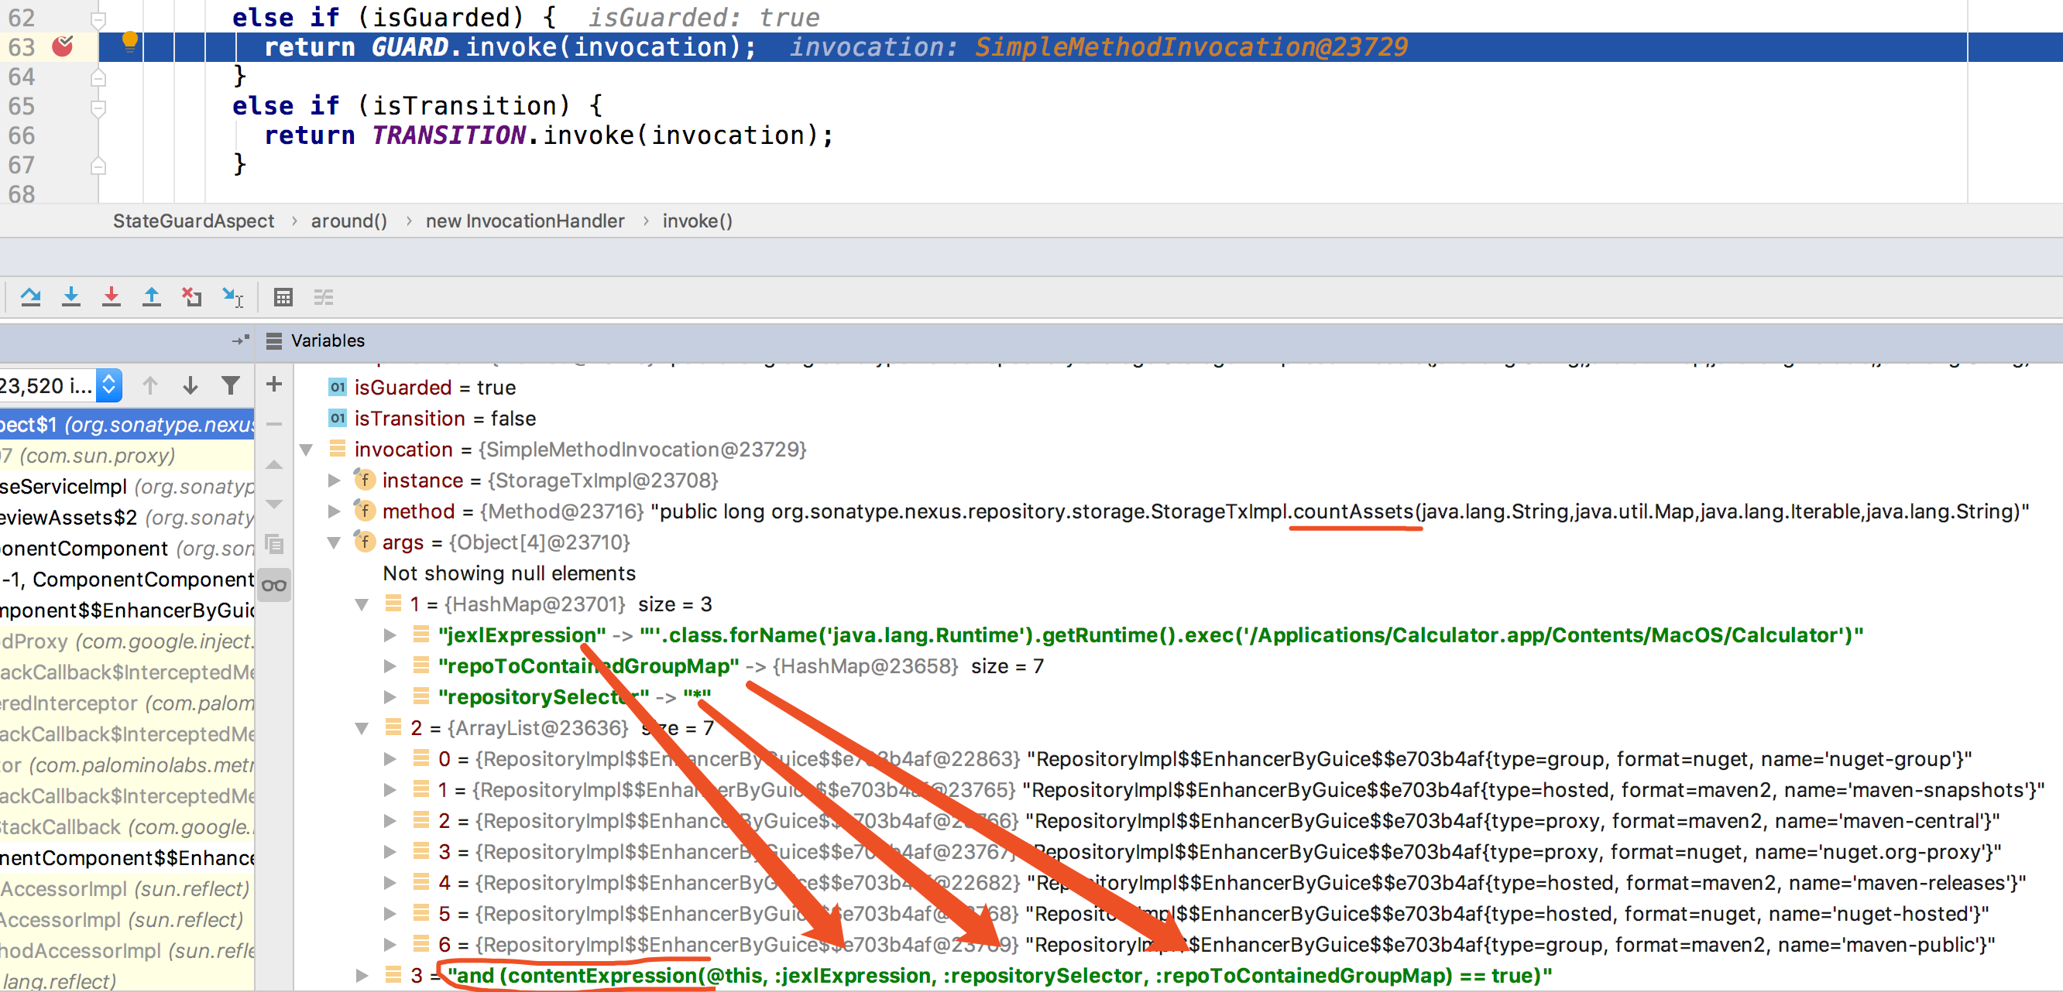Select the previewAssets$2 stack frame

pos(126,518)
